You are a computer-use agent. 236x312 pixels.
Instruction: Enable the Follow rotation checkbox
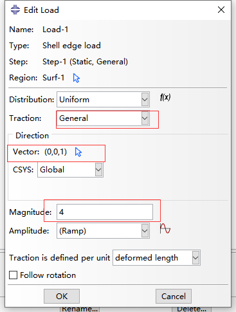(x=13, y=275)
